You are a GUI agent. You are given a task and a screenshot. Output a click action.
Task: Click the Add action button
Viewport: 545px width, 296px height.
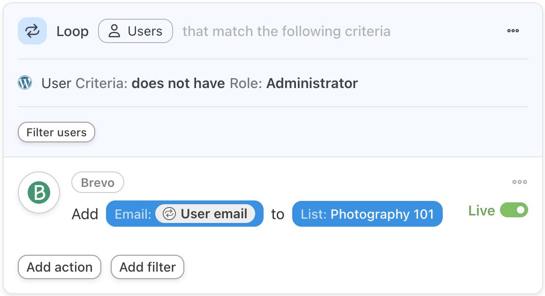tap(60, 267)
